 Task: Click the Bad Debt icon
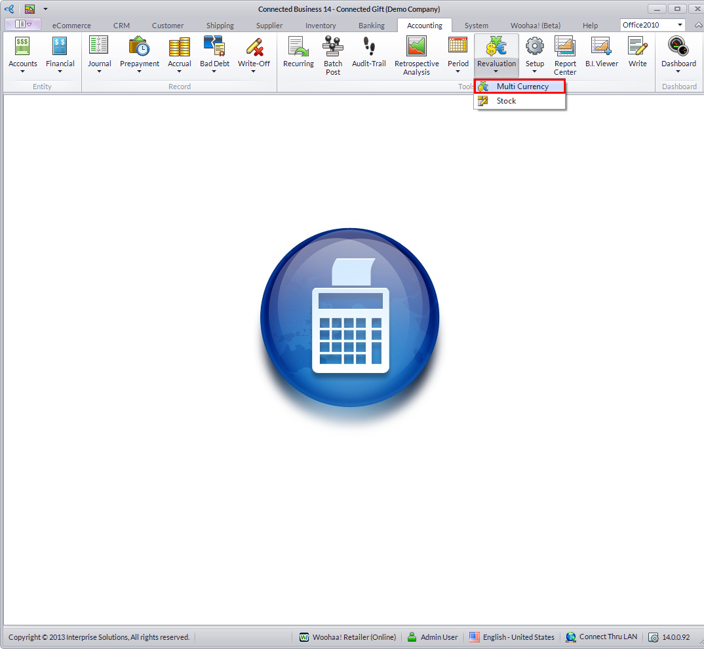tap(214, 46)
